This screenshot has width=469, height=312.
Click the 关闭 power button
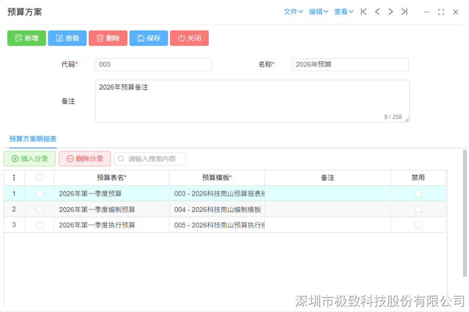click(x=189, y=38)
